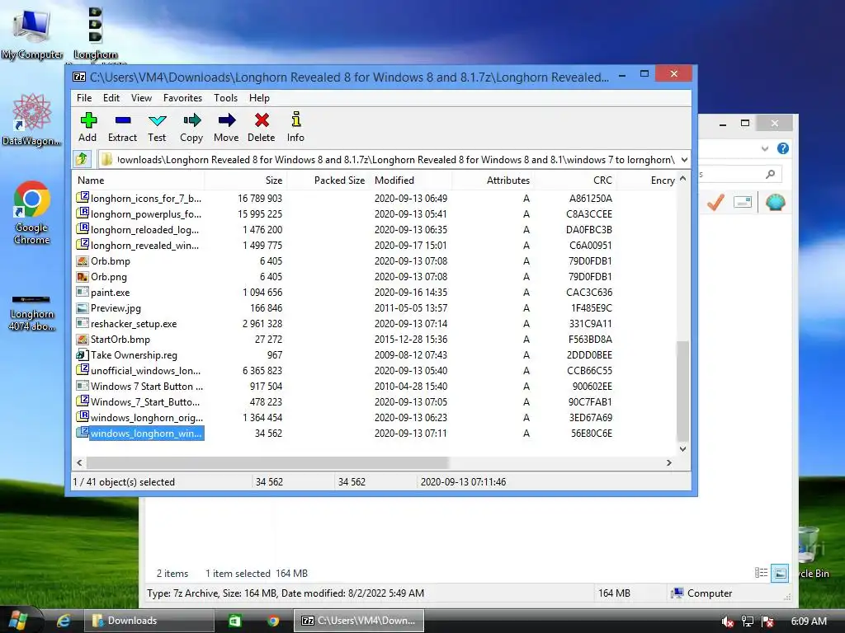This screenshot has height=633, width=845.
Task: Sort by Name column header
Action: (x=139, y=181)
